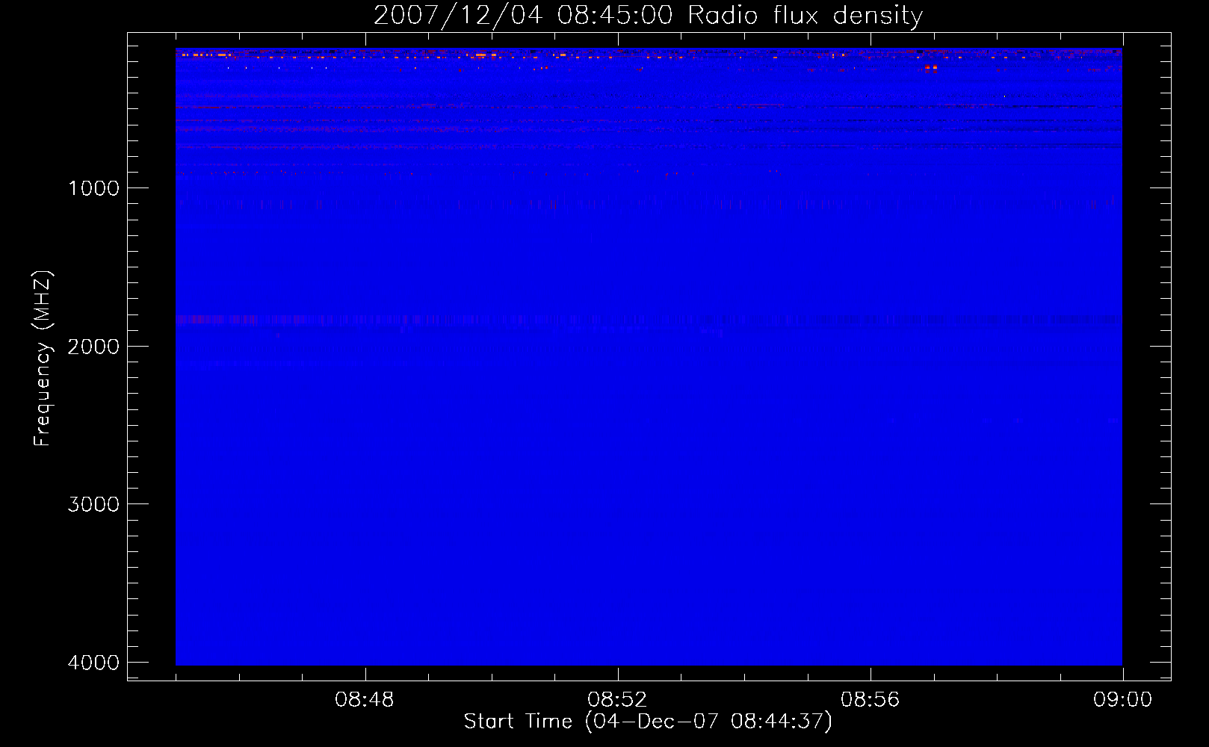Click the 'Frequency (MHZ)' axis label
Image resolution: width=1209 pixels, height=747 pixels.
[43, 359]
